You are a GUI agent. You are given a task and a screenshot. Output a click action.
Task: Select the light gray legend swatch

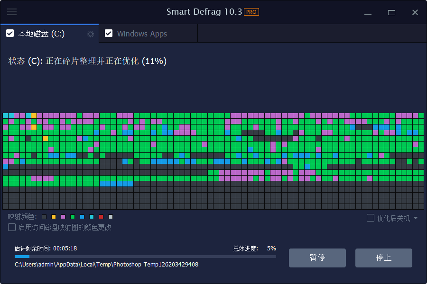tap(111, 217)
